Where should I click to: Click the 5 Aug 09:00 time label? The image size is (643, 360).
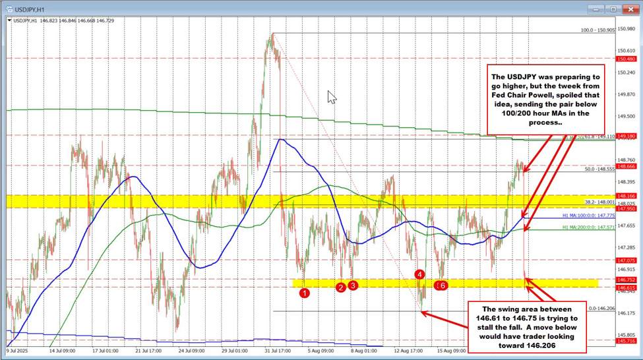(x=321, y=351)
